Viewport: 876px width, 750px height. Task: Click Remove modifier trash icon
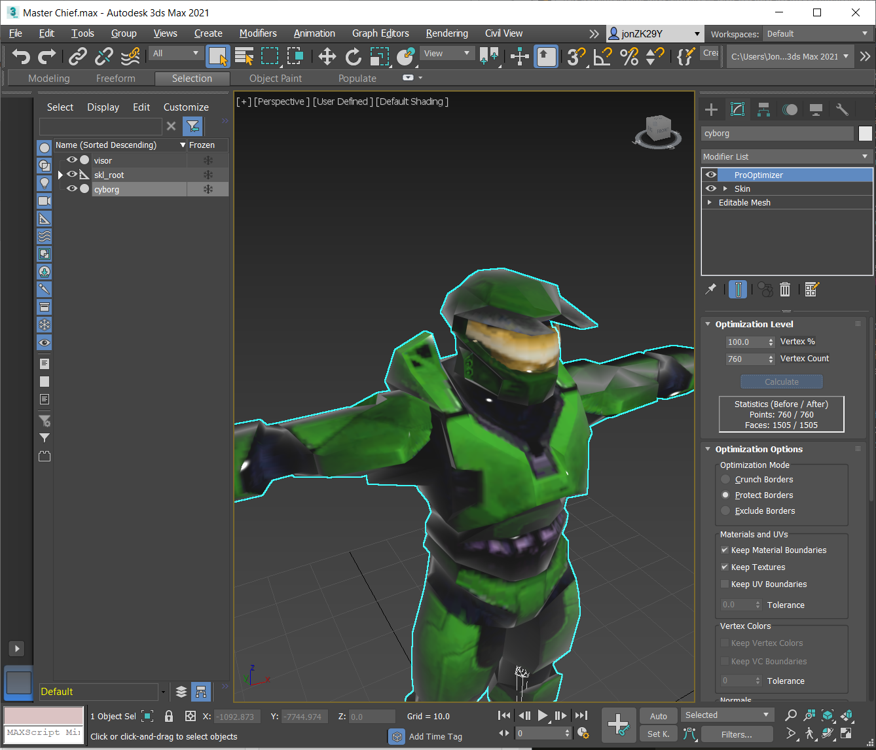pos(785,289)
